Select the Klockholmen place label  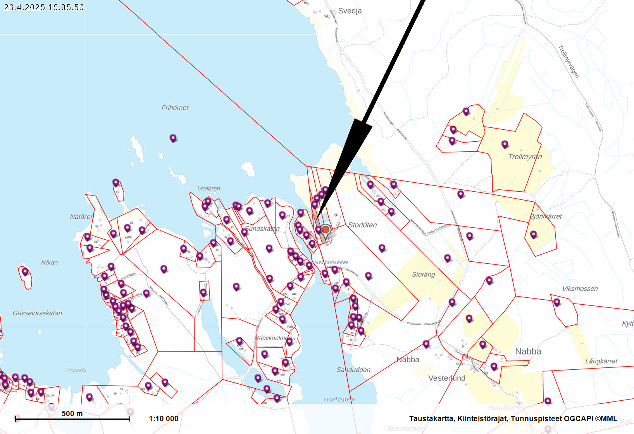pyautogui.click(x=274, y=338)
